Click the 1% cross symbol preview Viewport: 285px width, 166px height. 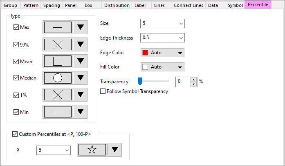pyautogui.click(x=58, y=95)
